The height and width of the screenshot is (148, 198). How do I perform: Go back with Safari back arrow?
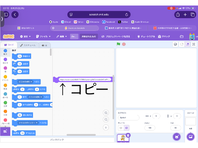click(x=15, y=14)
